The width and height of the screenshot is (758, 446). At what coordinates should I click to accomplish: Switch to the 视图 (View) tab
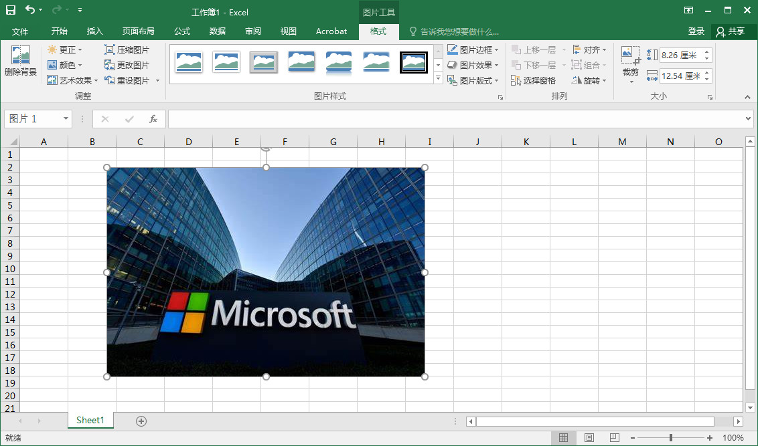coord(288,31)
